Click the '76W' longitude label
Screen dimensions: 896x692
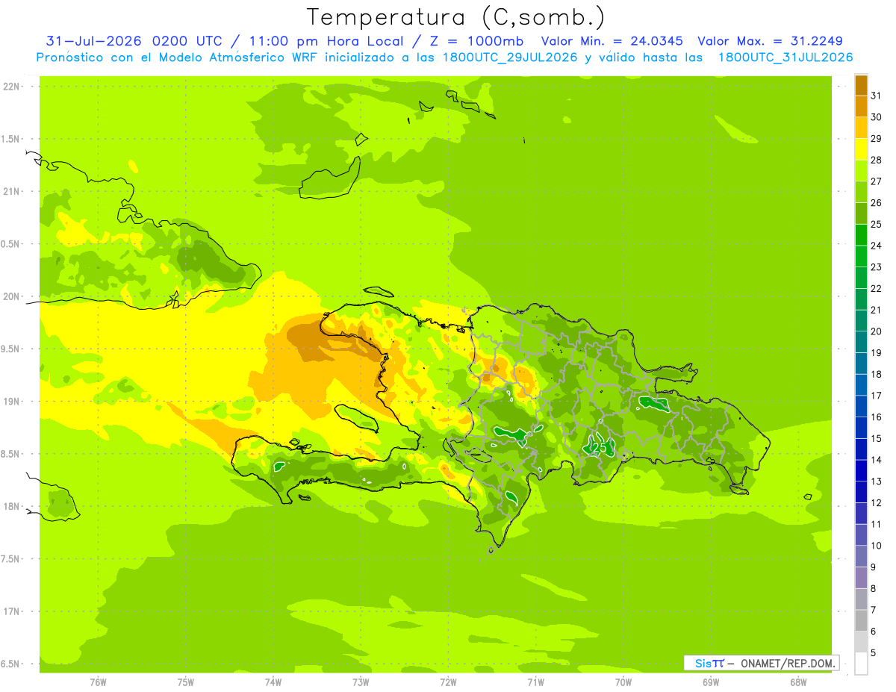click(98, 682)
